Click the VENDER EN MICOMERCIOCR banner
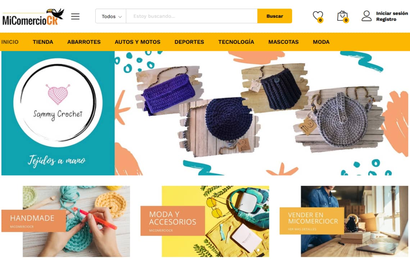Image resolution: width=410 pixels, height=273 pixels. tap(344, 221)
